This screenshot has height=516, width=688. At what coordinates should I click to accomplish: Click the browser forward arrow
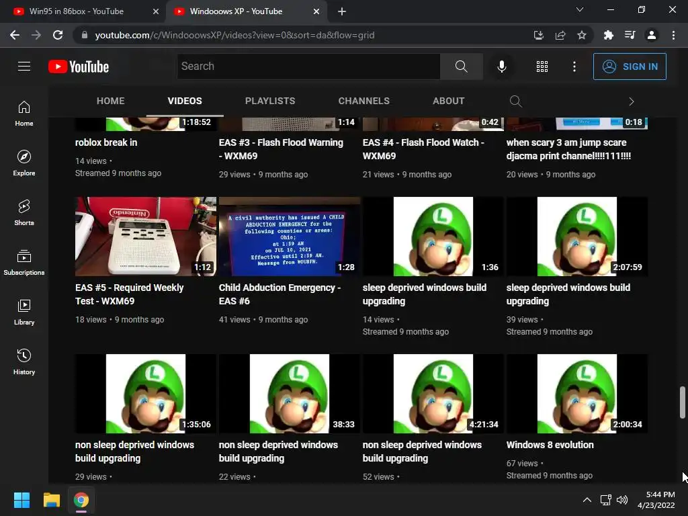pos(36,35)
